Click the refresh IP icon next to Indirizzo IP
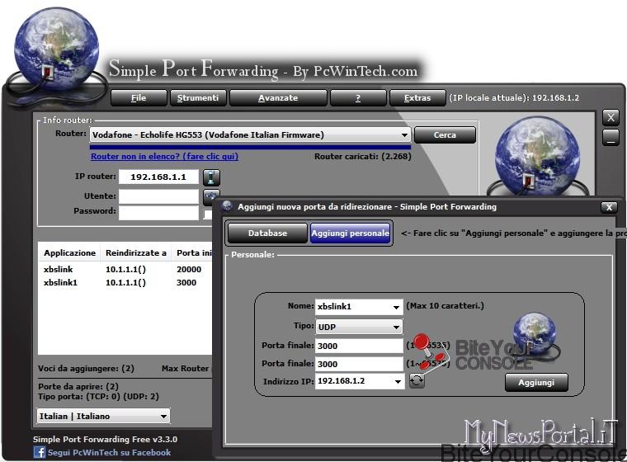627x462 pixels. [x=417, y=381]
